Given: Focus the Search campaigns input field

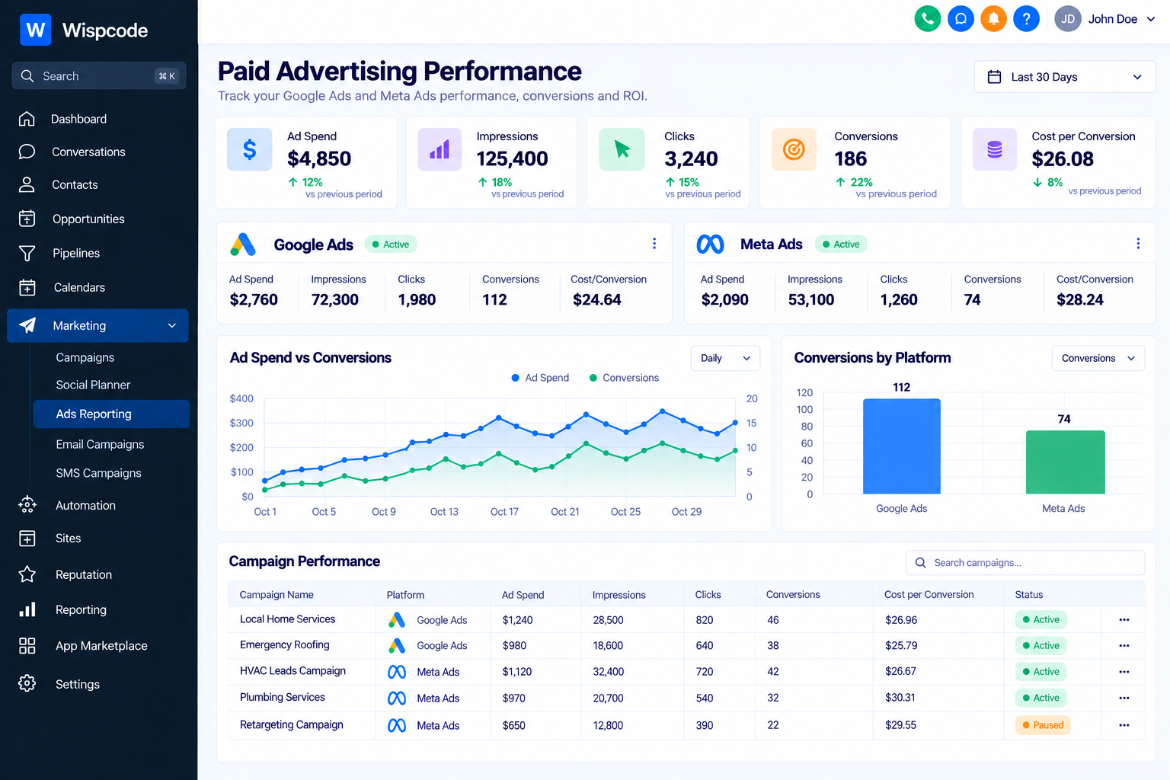Looking at the screenshot, I should point(1025,563).
